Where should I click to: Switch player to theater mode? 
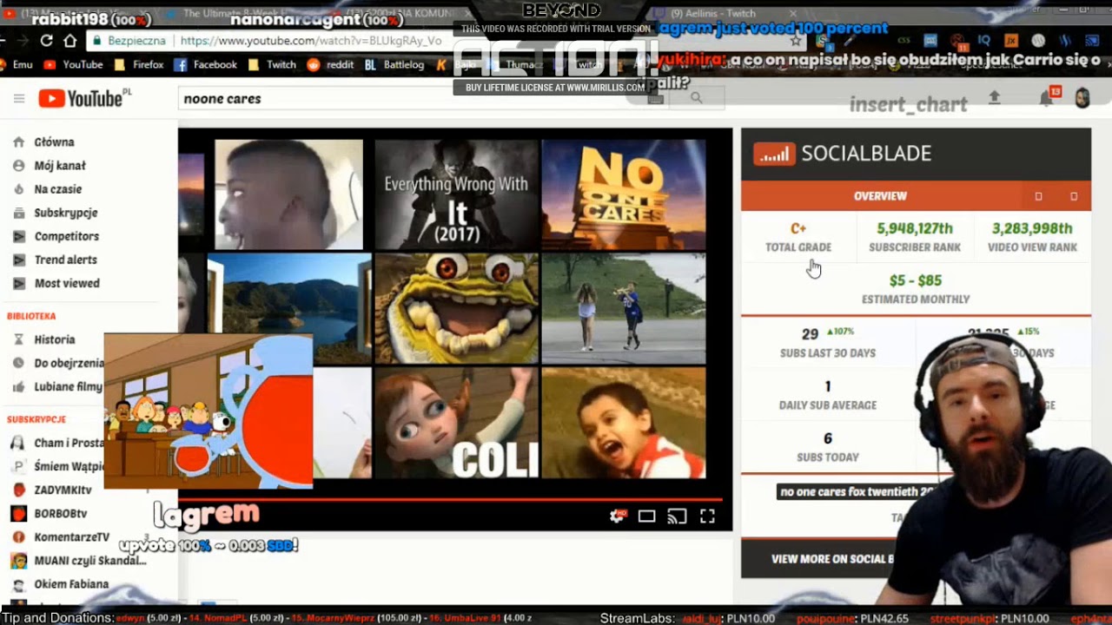point(646,516)
